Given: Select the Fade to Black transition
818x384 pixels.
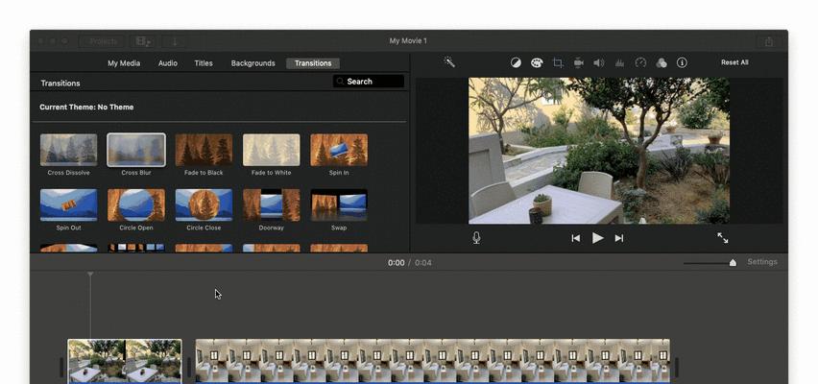Looking at the screenshot, I should pyautogui.click(x=204, y=150).
